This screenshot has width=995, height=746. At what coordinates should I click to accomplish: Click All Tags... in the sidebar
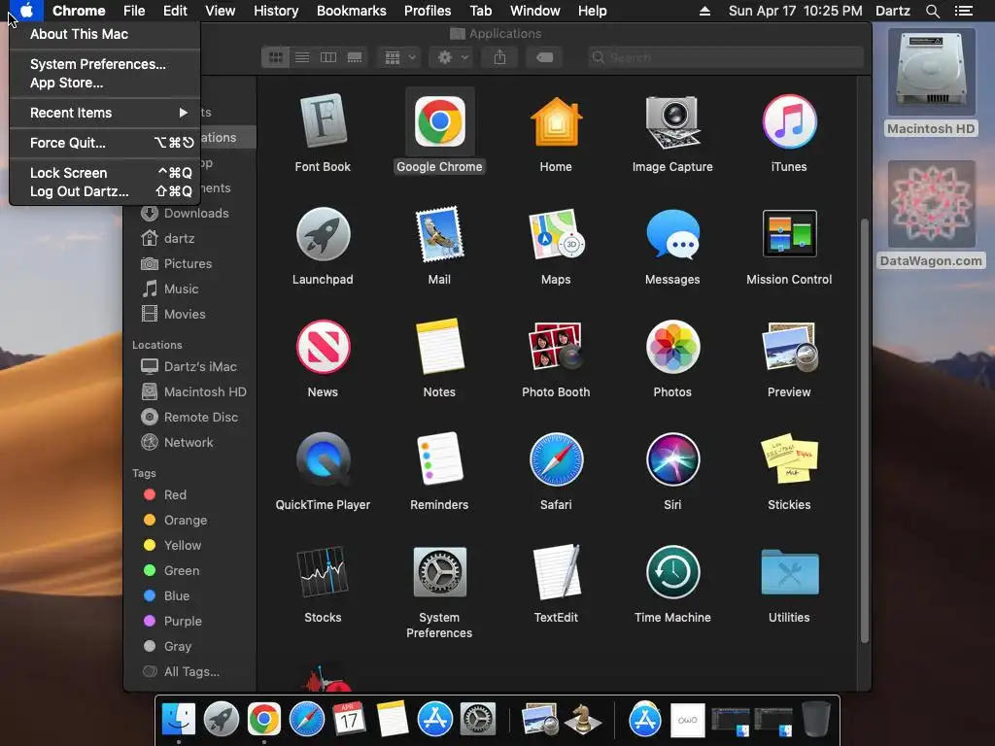click(x=190, y=672)
